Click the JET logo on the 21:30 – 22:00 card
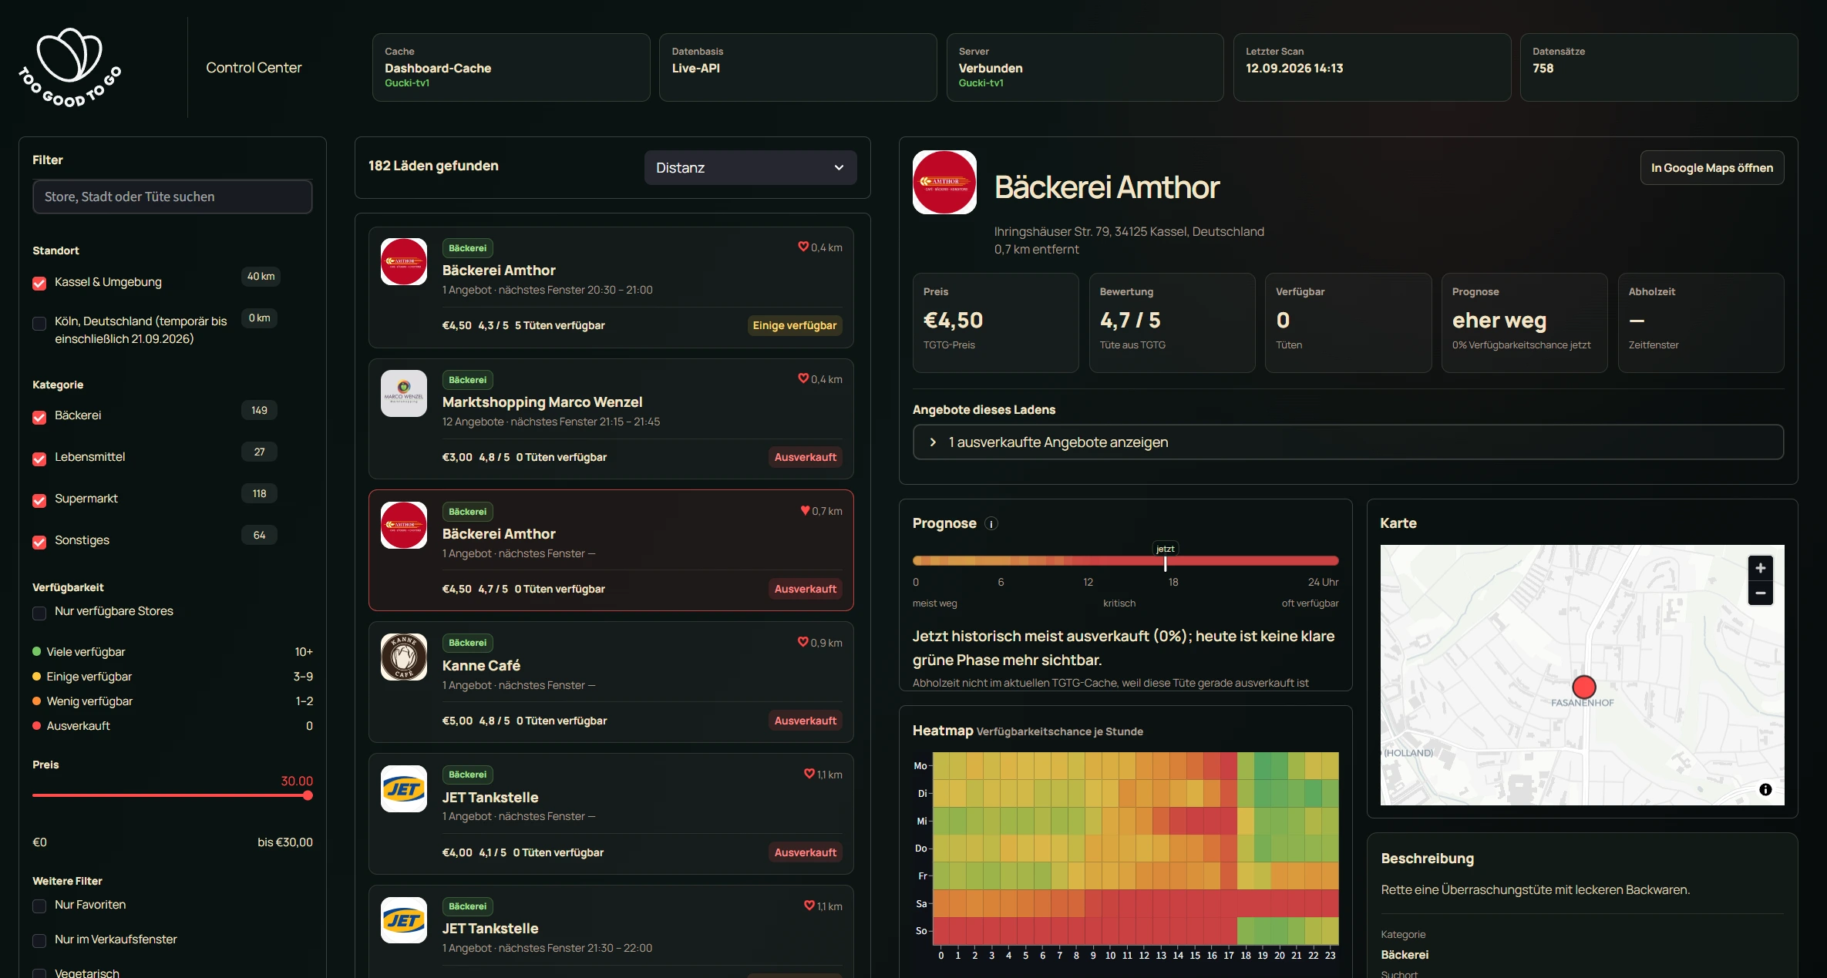The image size is (1827, 978). [x=404, y=920]
